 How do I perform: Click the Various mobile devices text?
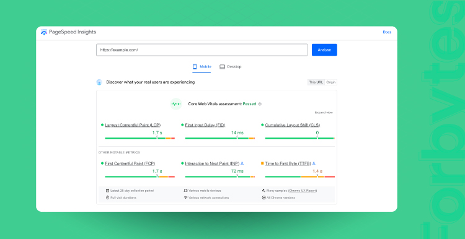205,191
